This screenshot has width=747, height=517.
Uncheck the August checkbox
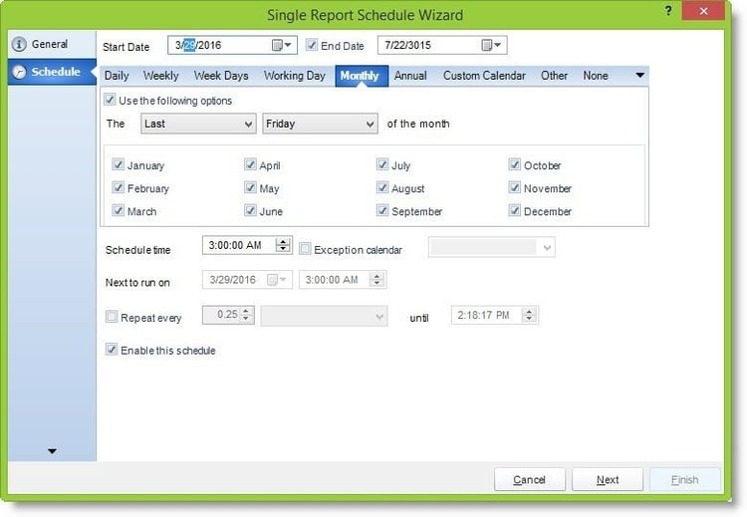point(382,187)
